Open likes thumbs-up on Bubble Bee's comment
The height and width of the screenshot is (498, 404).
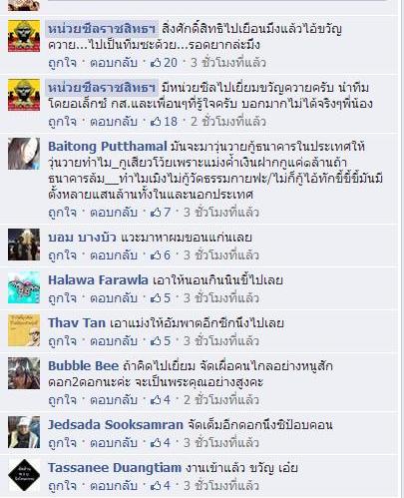coord(161,400)
